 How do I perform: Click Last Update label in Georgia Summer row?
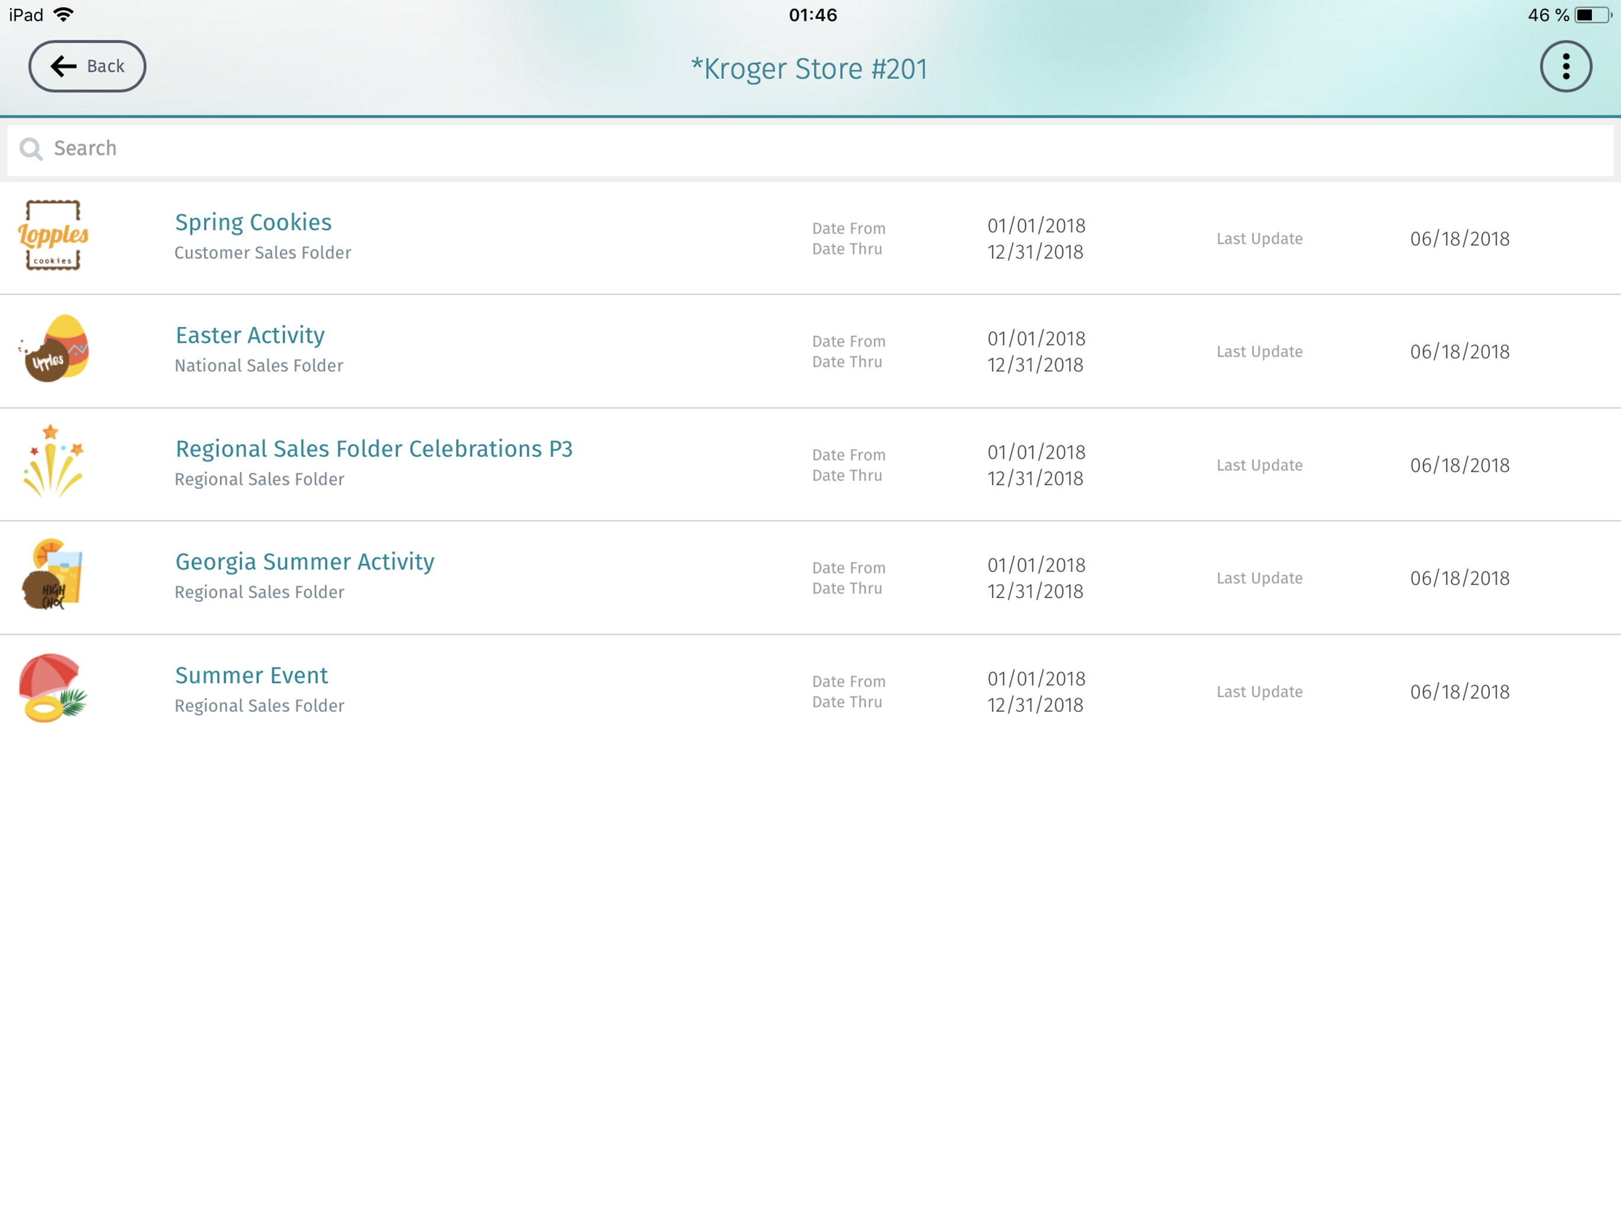click(x=1260, y=578)
